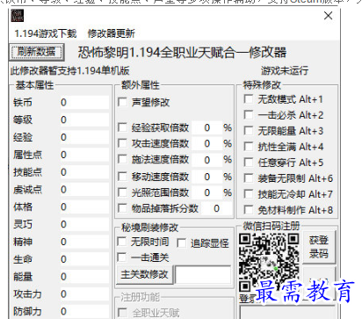Click the 等级 value field

click(x=84, y=120)
